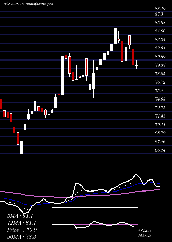This screenshot has width=172, height=242.
Task: Click the 12MA : 81.1 readout
Action: (x=21, y=223)
